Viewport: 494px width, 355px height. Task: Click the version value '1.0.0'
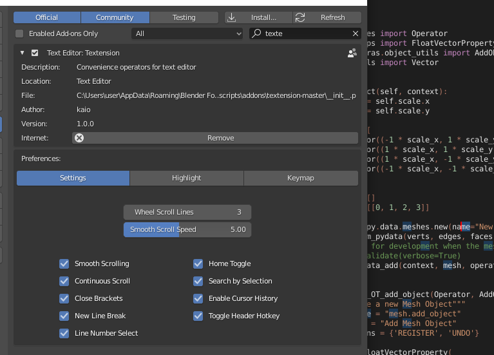(86, 124)
